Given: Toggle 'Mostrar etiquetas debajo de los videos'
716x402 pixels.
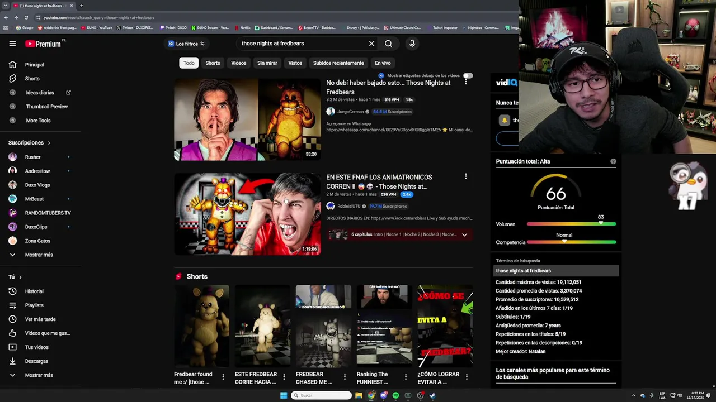Looking at the screenshot, I should (x=468, y=75).
